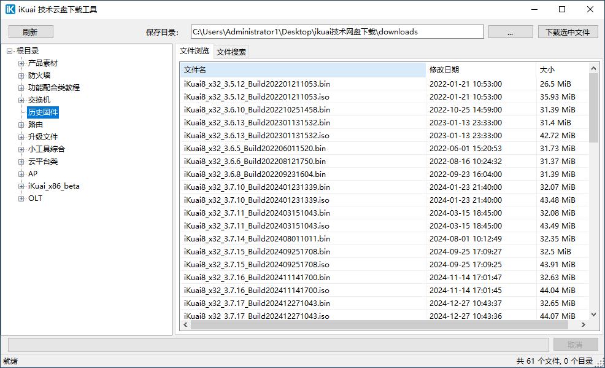Click the horizontal scroll-right arrow
This screenshot has width=605, height=368.
click(x=584, y=325)
